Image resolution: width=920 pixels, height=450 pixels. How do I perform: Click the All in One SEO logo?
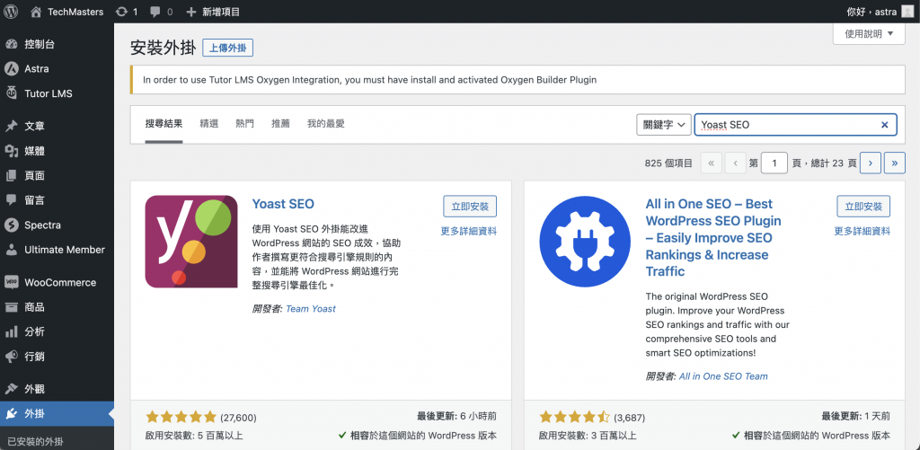pos(585,242)
